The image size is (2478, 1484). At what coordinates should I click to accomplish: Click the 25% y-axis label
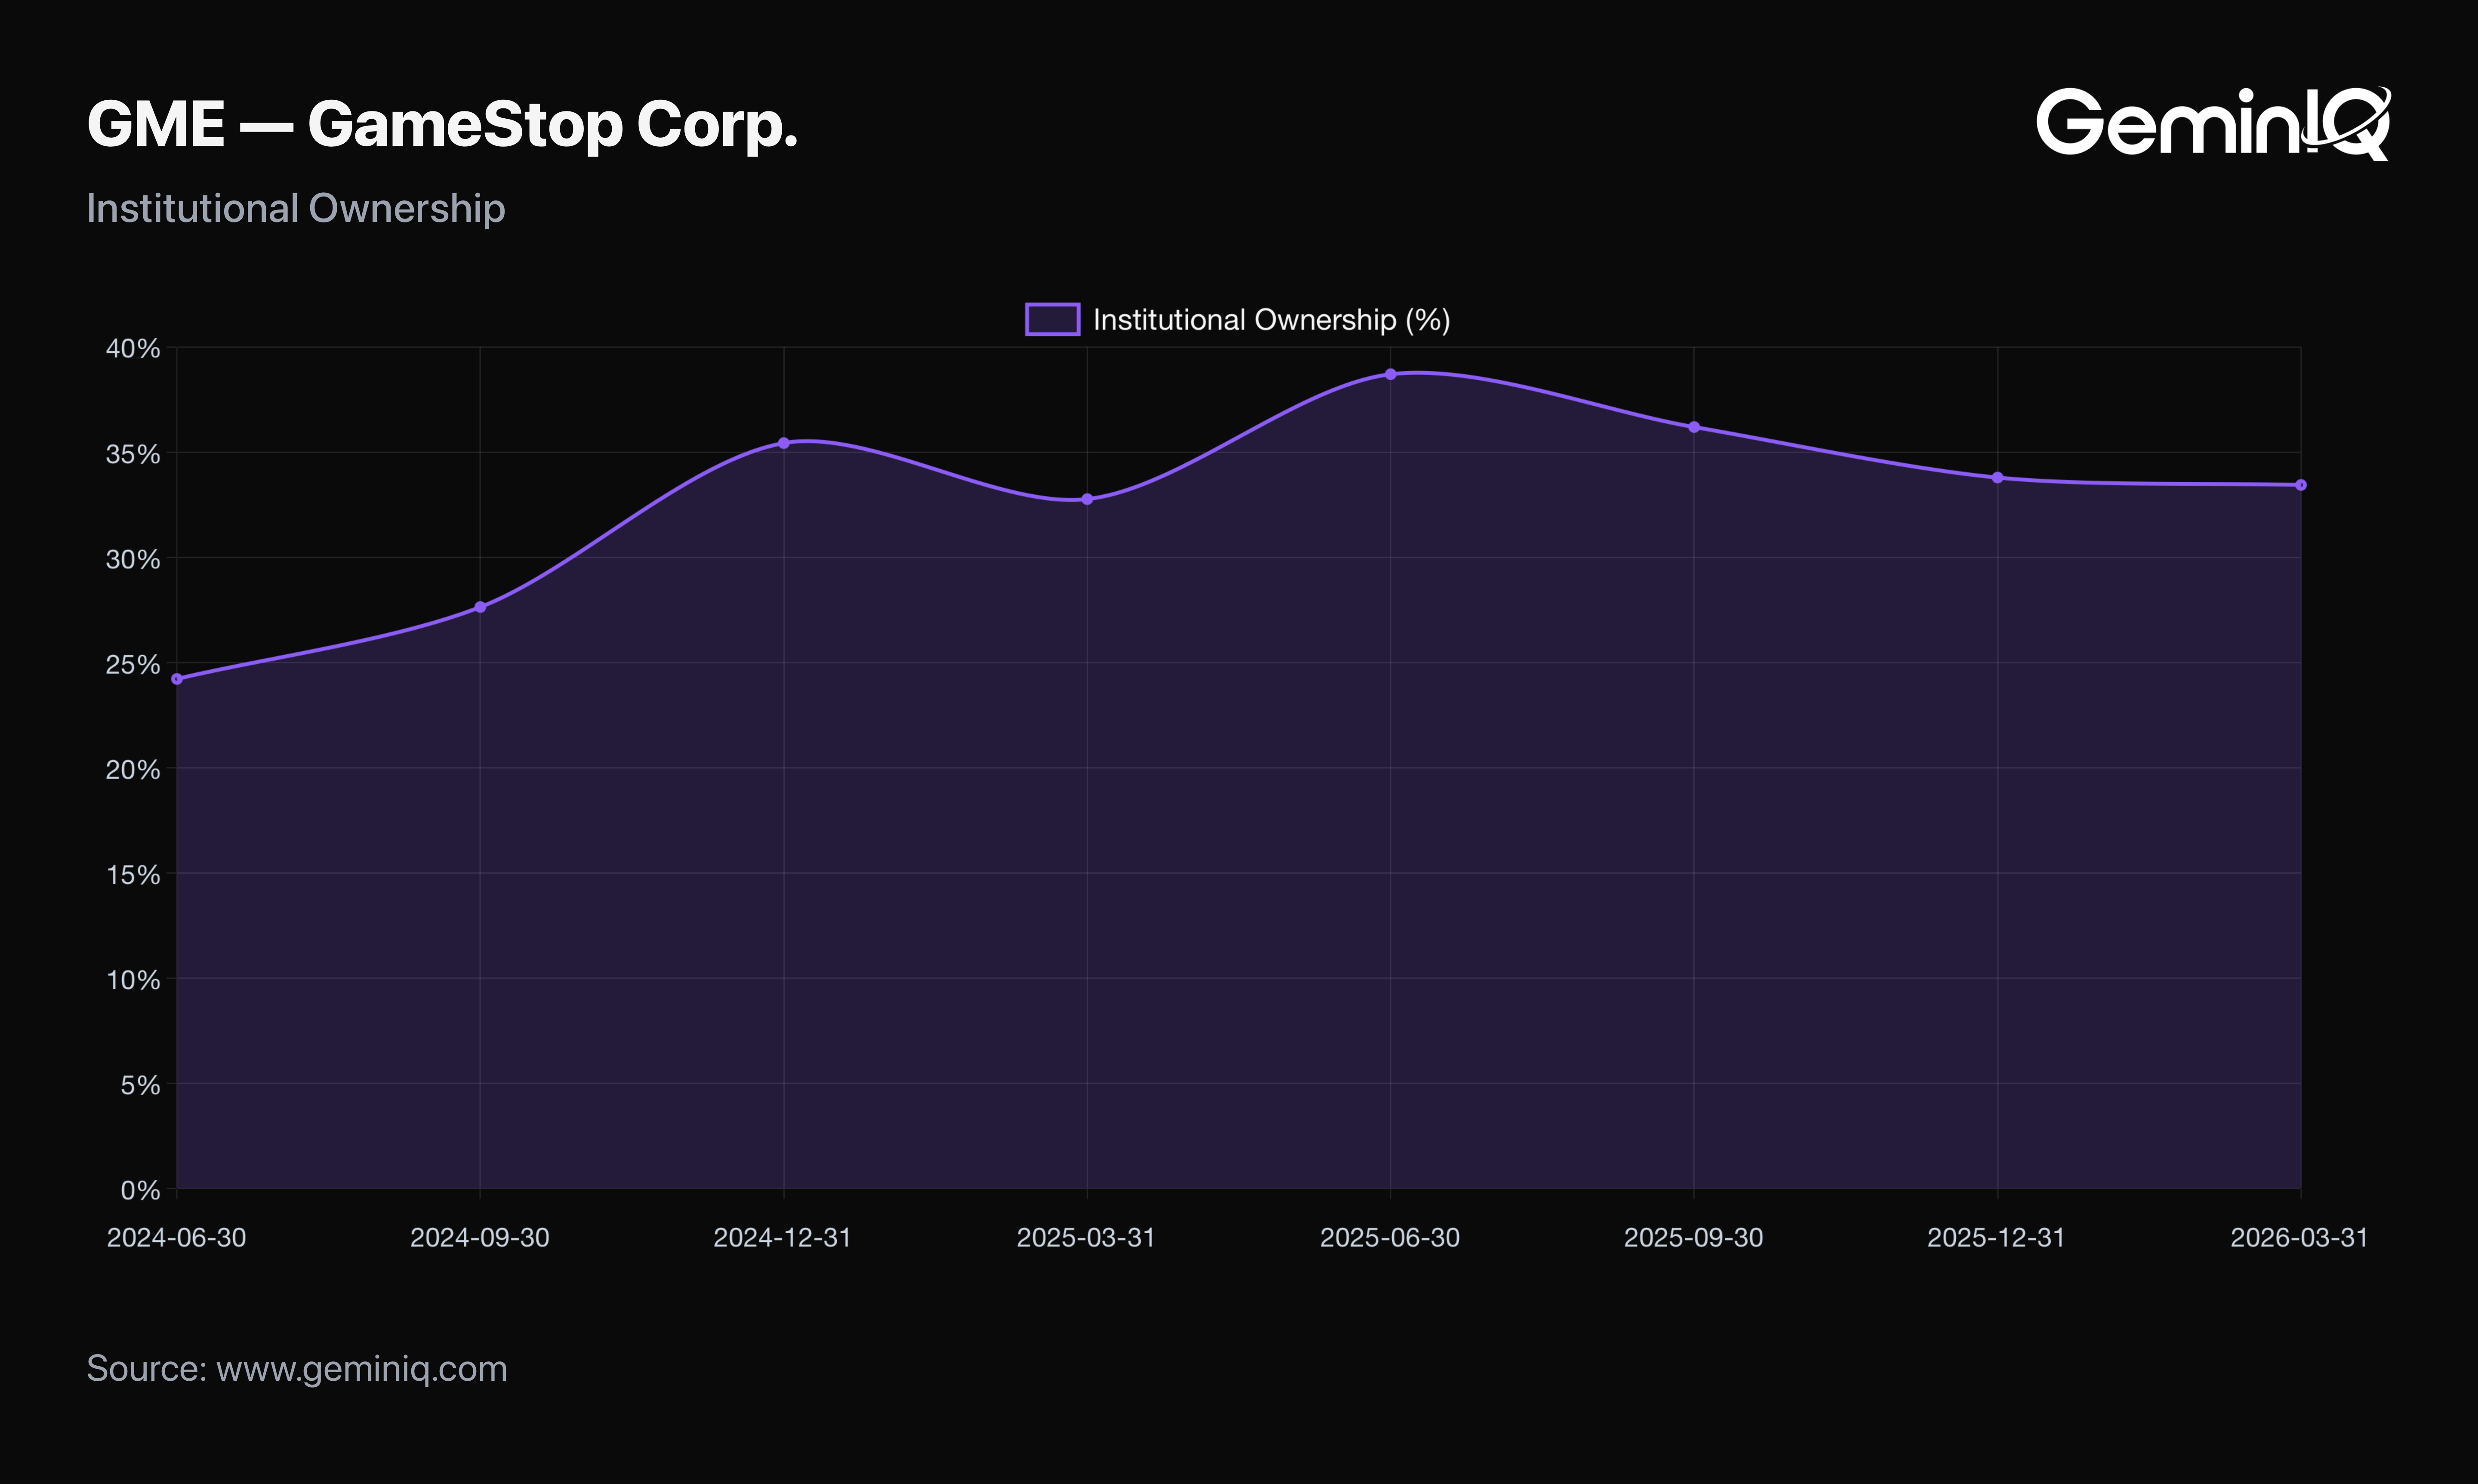pyautogui.click(x=133, y=664)
